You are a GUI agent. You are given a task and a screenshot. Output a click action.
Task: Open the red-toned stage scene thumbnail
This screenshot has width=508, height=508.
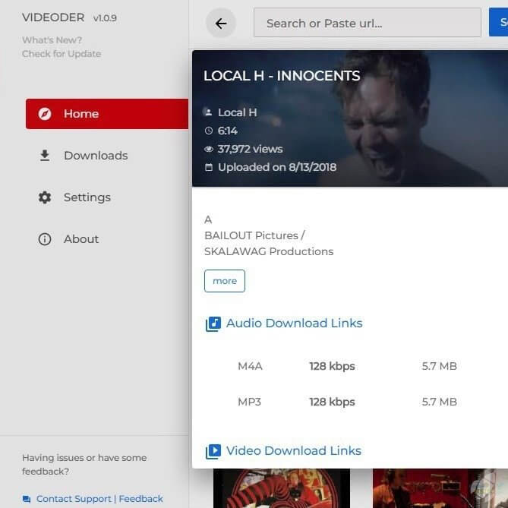pyautogui.click(x=440, y=488)
